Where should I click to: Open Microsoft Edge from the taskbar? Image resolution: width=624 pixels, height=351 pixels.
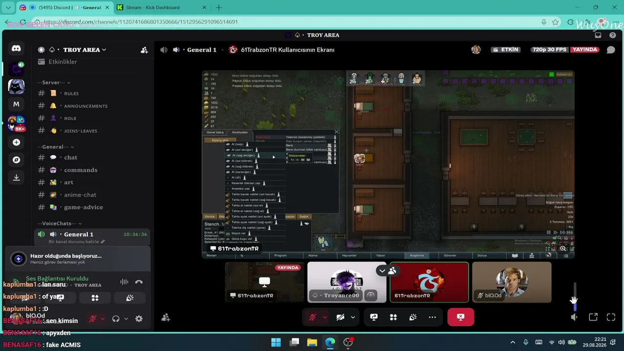pos(330,342)
